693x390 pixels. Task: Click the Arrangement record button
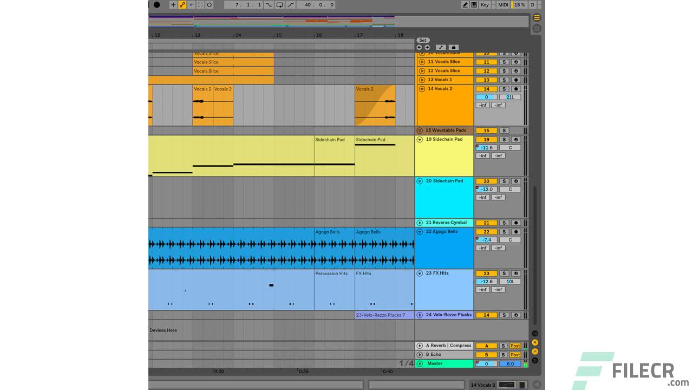coord(156,5)
